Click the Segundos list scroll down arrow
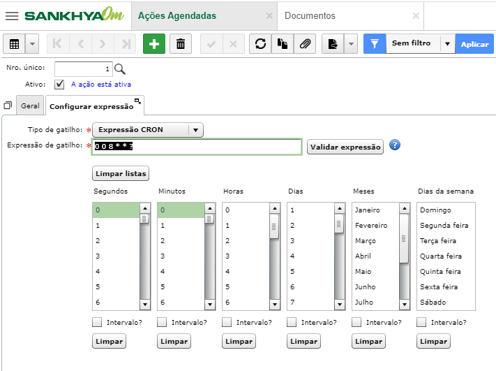This screenshot has height=371, width=496. coord(145,305)
